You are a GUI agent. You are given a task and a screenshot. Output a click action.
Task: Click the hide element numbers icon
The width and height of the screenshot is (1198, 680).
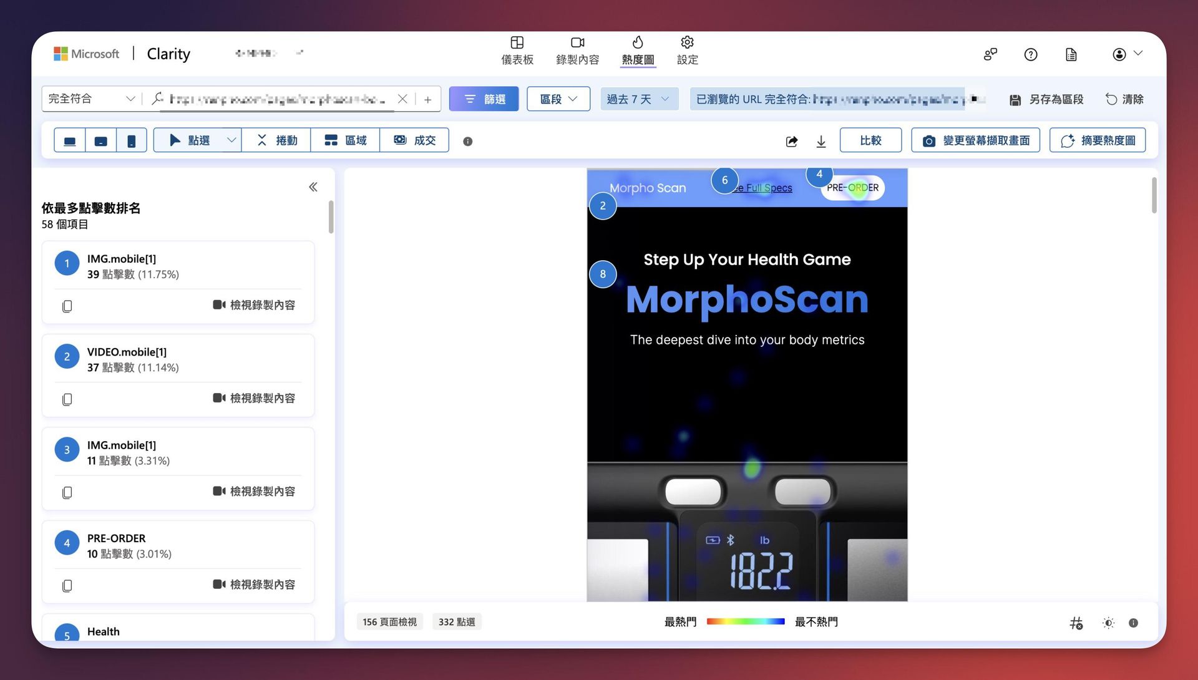coord(1076,623)
